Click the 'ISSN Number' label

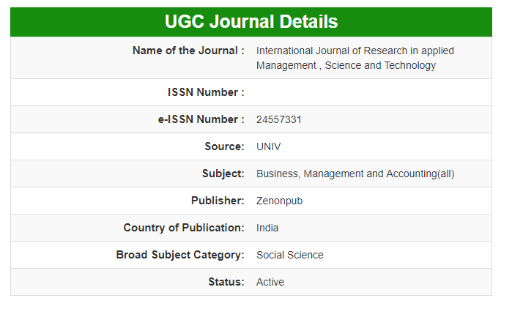(206, 92)
